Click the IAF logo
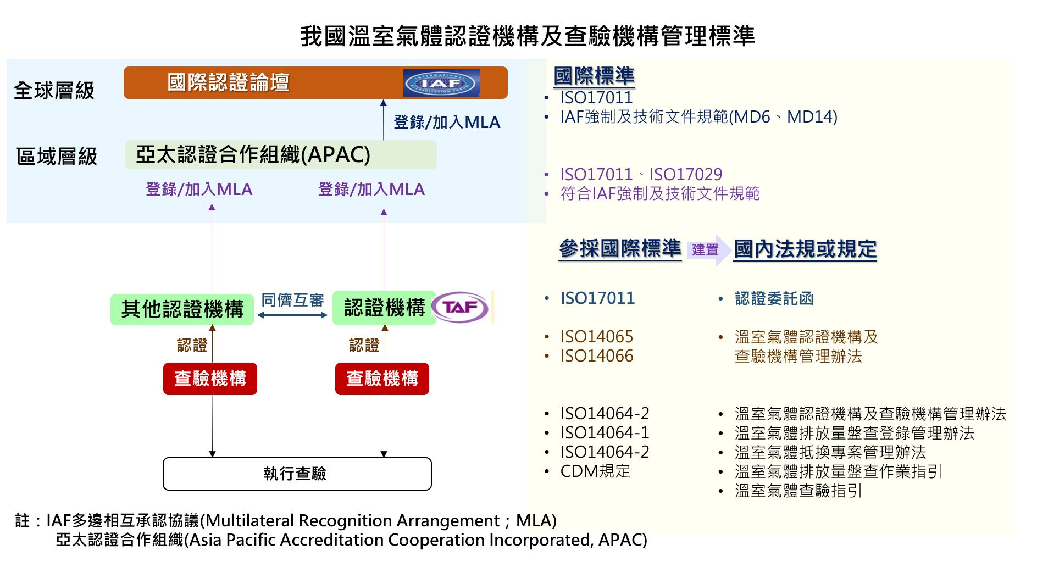This screenshot has width=1037, height=578. [x=442, y=83]
